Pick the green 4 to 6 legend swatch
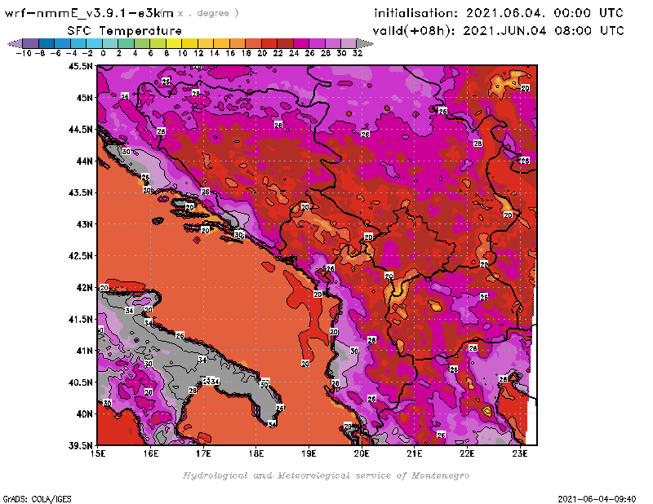Screen dimensions: 653x504 click(141, 42)
